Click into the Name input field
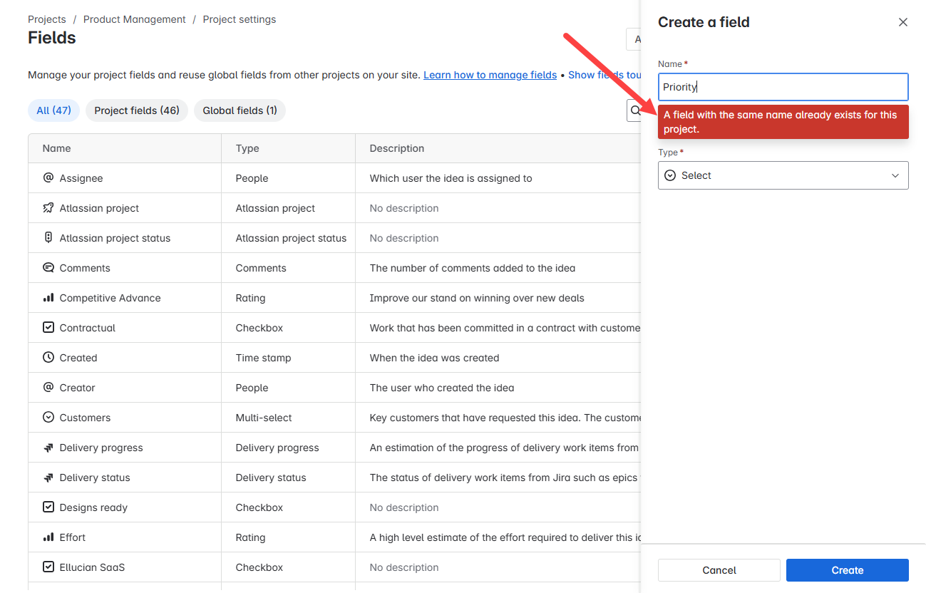The height and width of the screenshot is (593, 926). coord(783,87)
